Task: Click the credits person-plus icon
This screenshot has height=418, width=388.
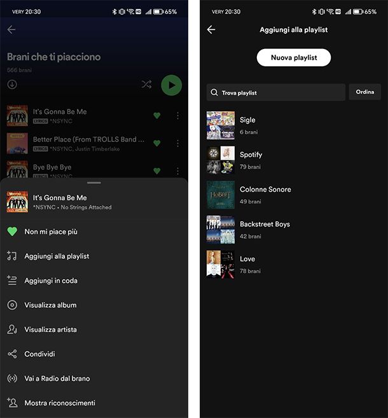Action: (x=12, y=402)
